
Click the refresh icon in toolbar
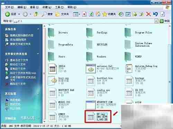click(x=91, y=14)
